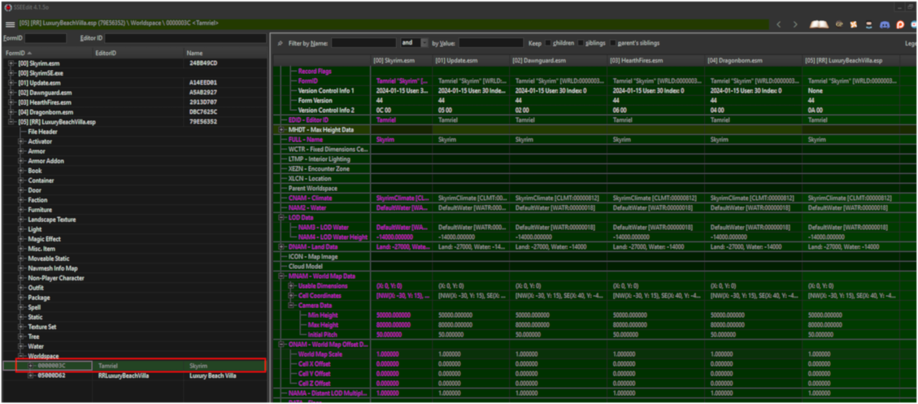918x404 pixels.
Task: Select the Magic Effect group
Action: (44, 239)
